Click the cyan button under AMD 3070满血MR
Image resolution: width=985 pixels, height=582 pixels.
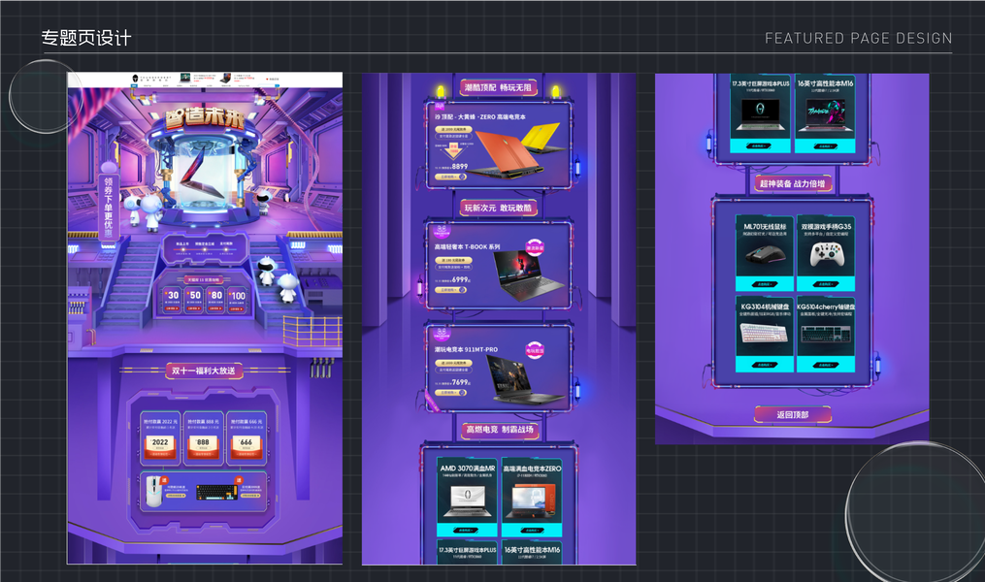tap(467, 531)
